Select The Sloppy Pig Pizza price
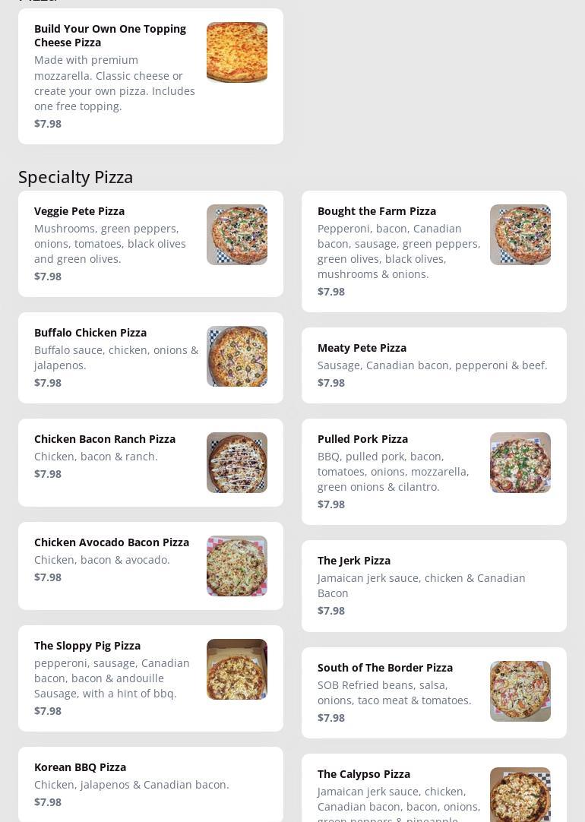585x822 pixels. (x=48, y=711)
